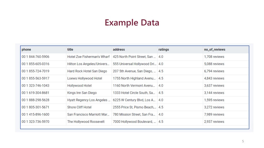Viewport: 264px width, 148px height.
Task: Click phone number 00 1 323-736-5970
Action: point(36,122)
